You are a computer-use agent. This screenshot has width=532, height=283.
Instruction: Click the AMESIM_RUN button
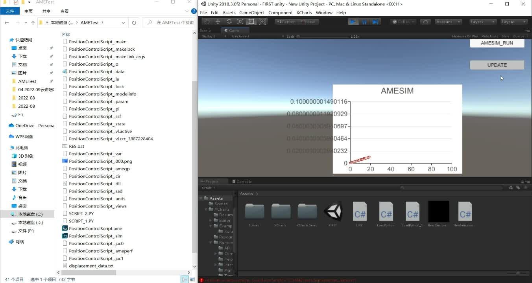click(497, 43)
